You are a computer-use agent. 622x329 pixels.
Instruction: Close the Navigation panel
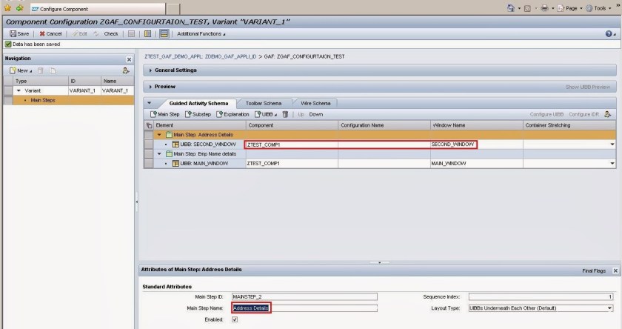(129, 59)
